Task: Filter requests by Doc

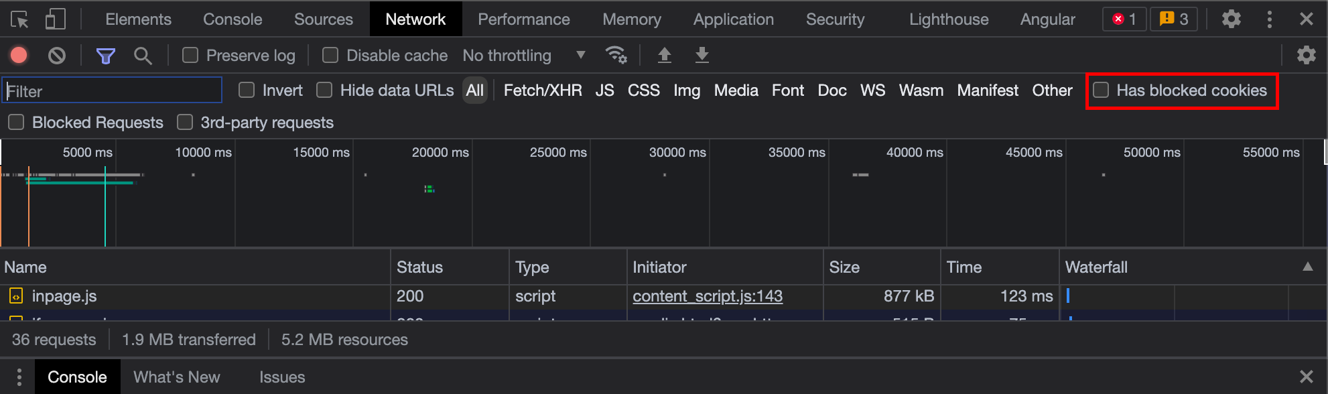Action: tap(832, 90)
